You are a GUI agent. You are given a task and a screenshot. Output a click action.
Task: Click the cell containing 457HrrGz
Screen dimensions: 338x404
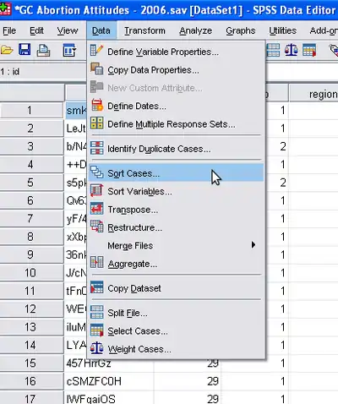pyautogui.click(x=109, y=363)
